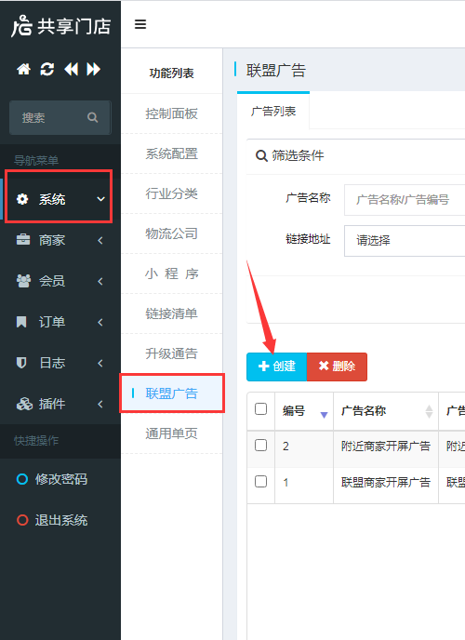Check the row for 联盟商家开屏广告
This screenshot has width=465, height=640.
[260, 482]
